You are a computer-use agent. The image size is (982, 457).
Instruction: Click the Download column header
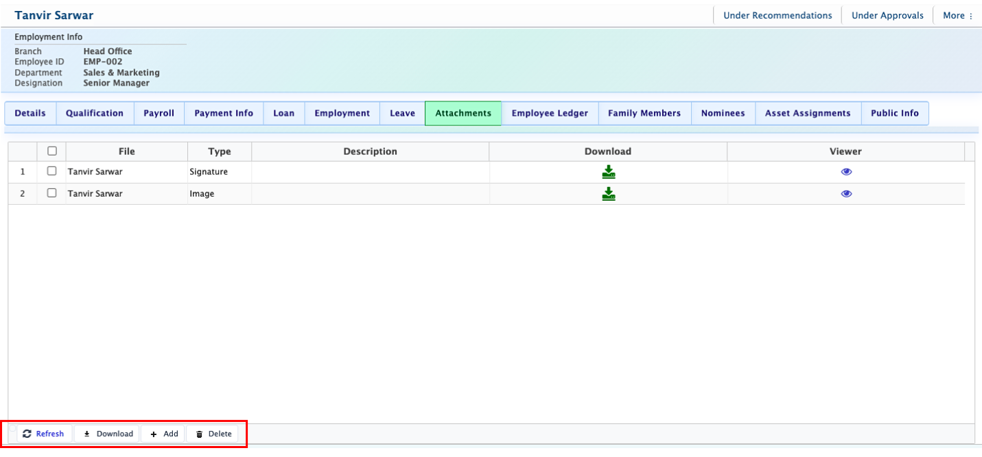(608, 151)
